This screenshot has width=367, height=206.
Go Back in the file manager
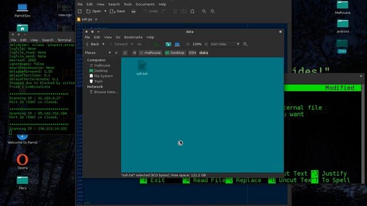point(93,44)
